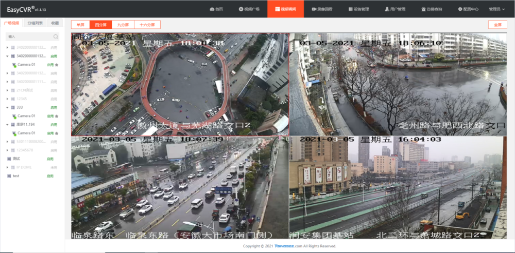Select the 临泉东路 video feed
515x253 pixels.
click(180, 187)
